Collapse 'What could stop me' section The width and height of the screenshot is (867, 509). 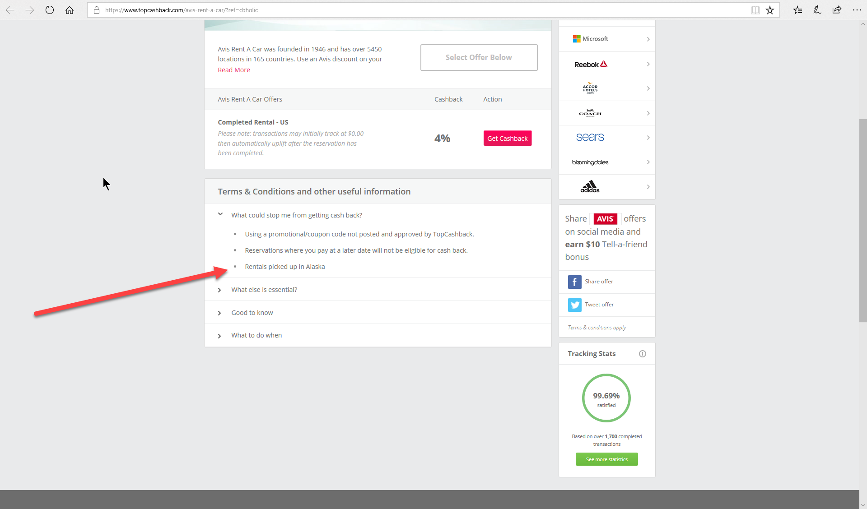pos(220,215)
